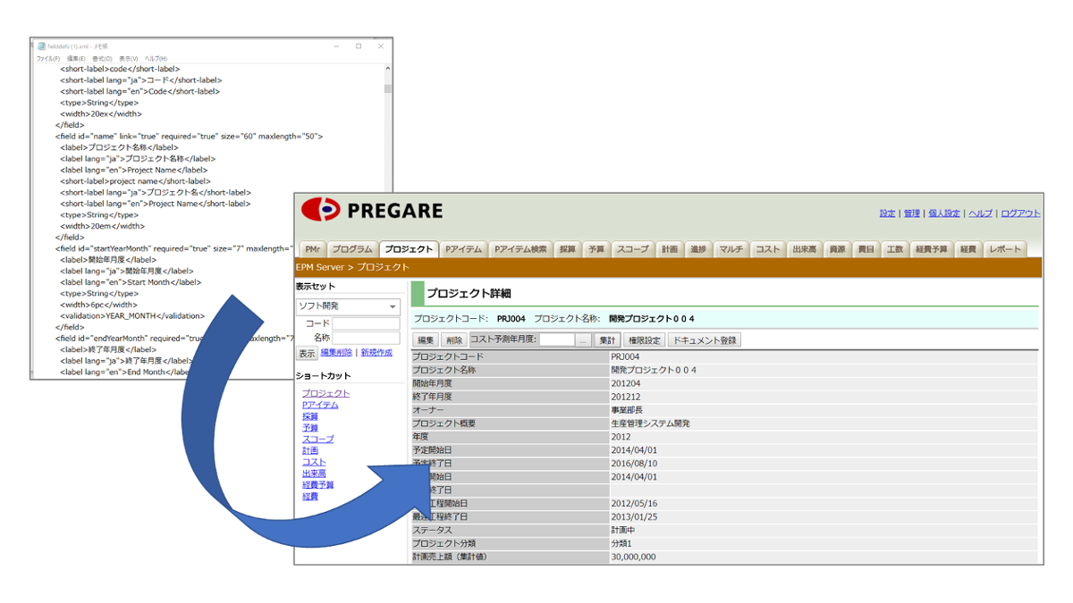The image size is (1073, 603).
Task: Click the PREGARE logo icon
Action: [x=321, y=211]
